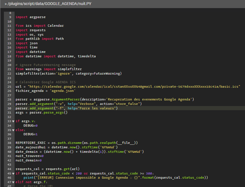Image resolution: width=245 pixels, height=187 pixels.
Task: Click 'Calendar' in the ics import line
Action: pyautogui.click(x=56, y=26)
